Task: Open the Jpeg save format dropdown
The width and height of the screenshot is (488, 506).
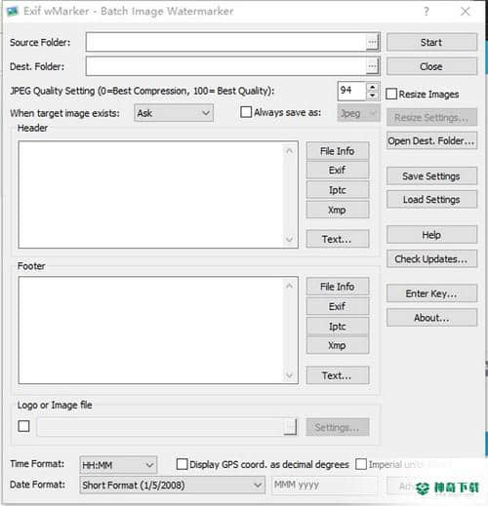Action: (358, 113)
